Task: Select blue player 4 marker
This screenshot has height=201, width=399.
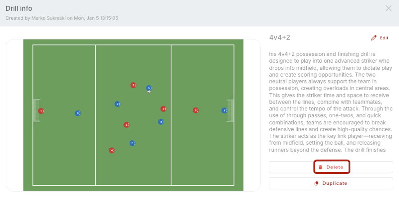Action: [x=161, y=122]
